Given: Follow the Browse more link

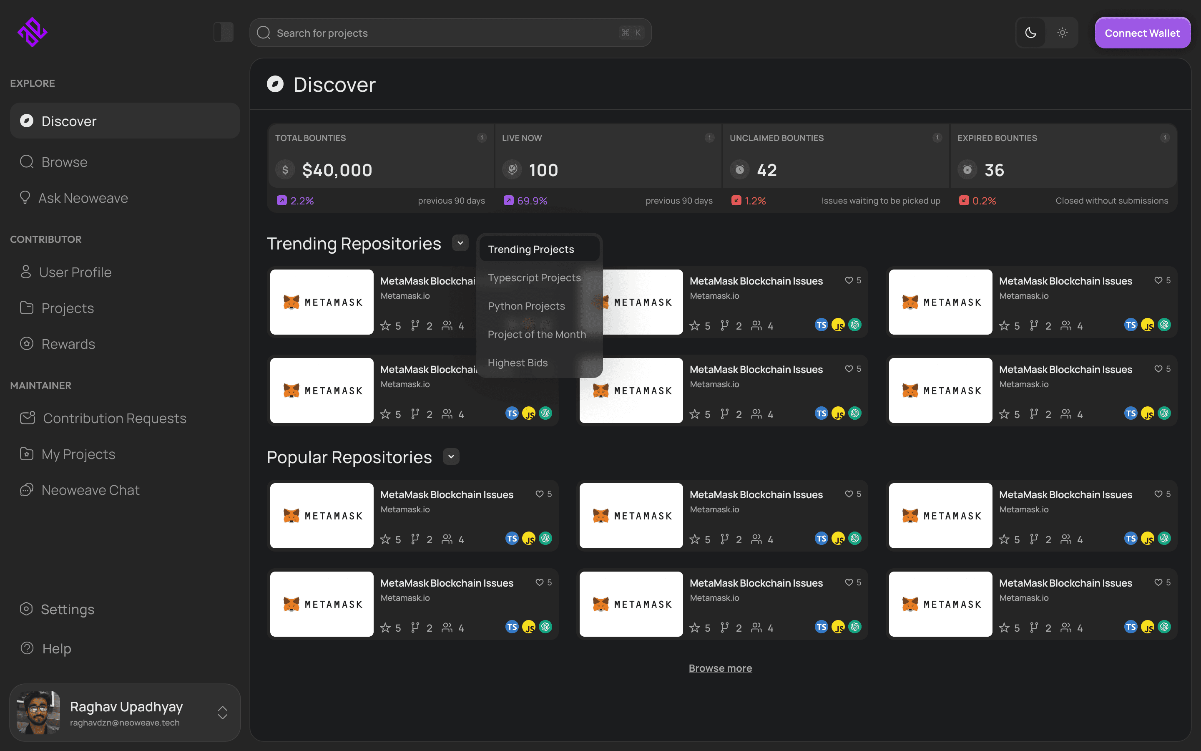Looking at the screenshot, I should [x=720, y=668].
